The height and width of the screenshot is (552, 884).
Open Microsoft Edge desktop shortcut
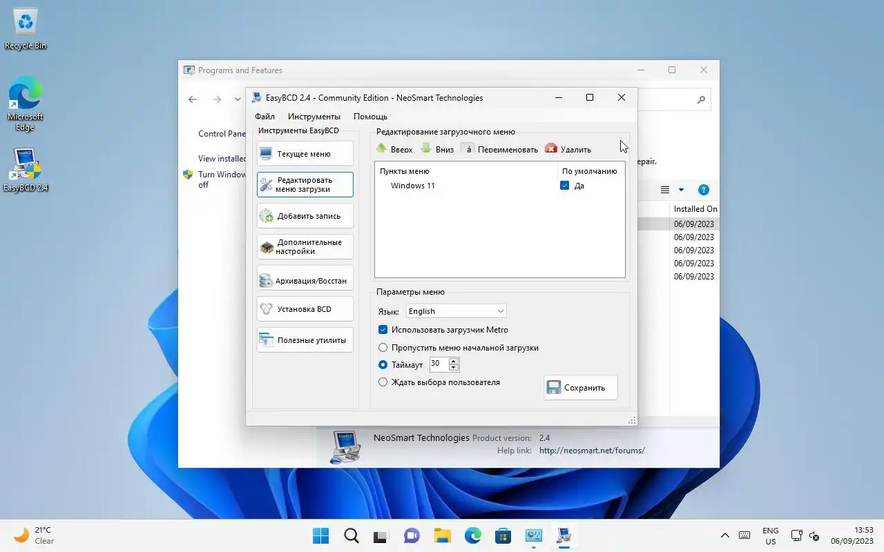point(26,103)
